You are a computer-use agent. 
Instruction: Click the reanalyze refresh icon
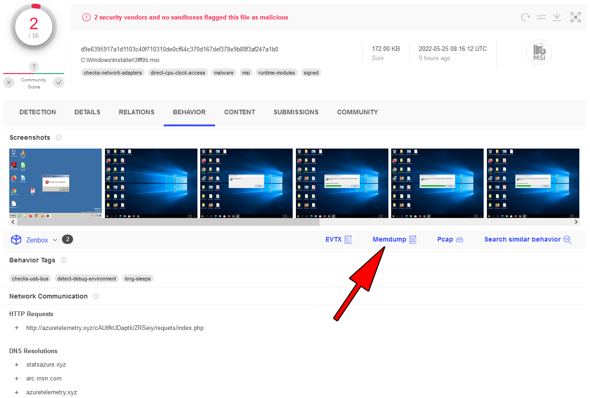pyautogui.click(x=525, y=18)
